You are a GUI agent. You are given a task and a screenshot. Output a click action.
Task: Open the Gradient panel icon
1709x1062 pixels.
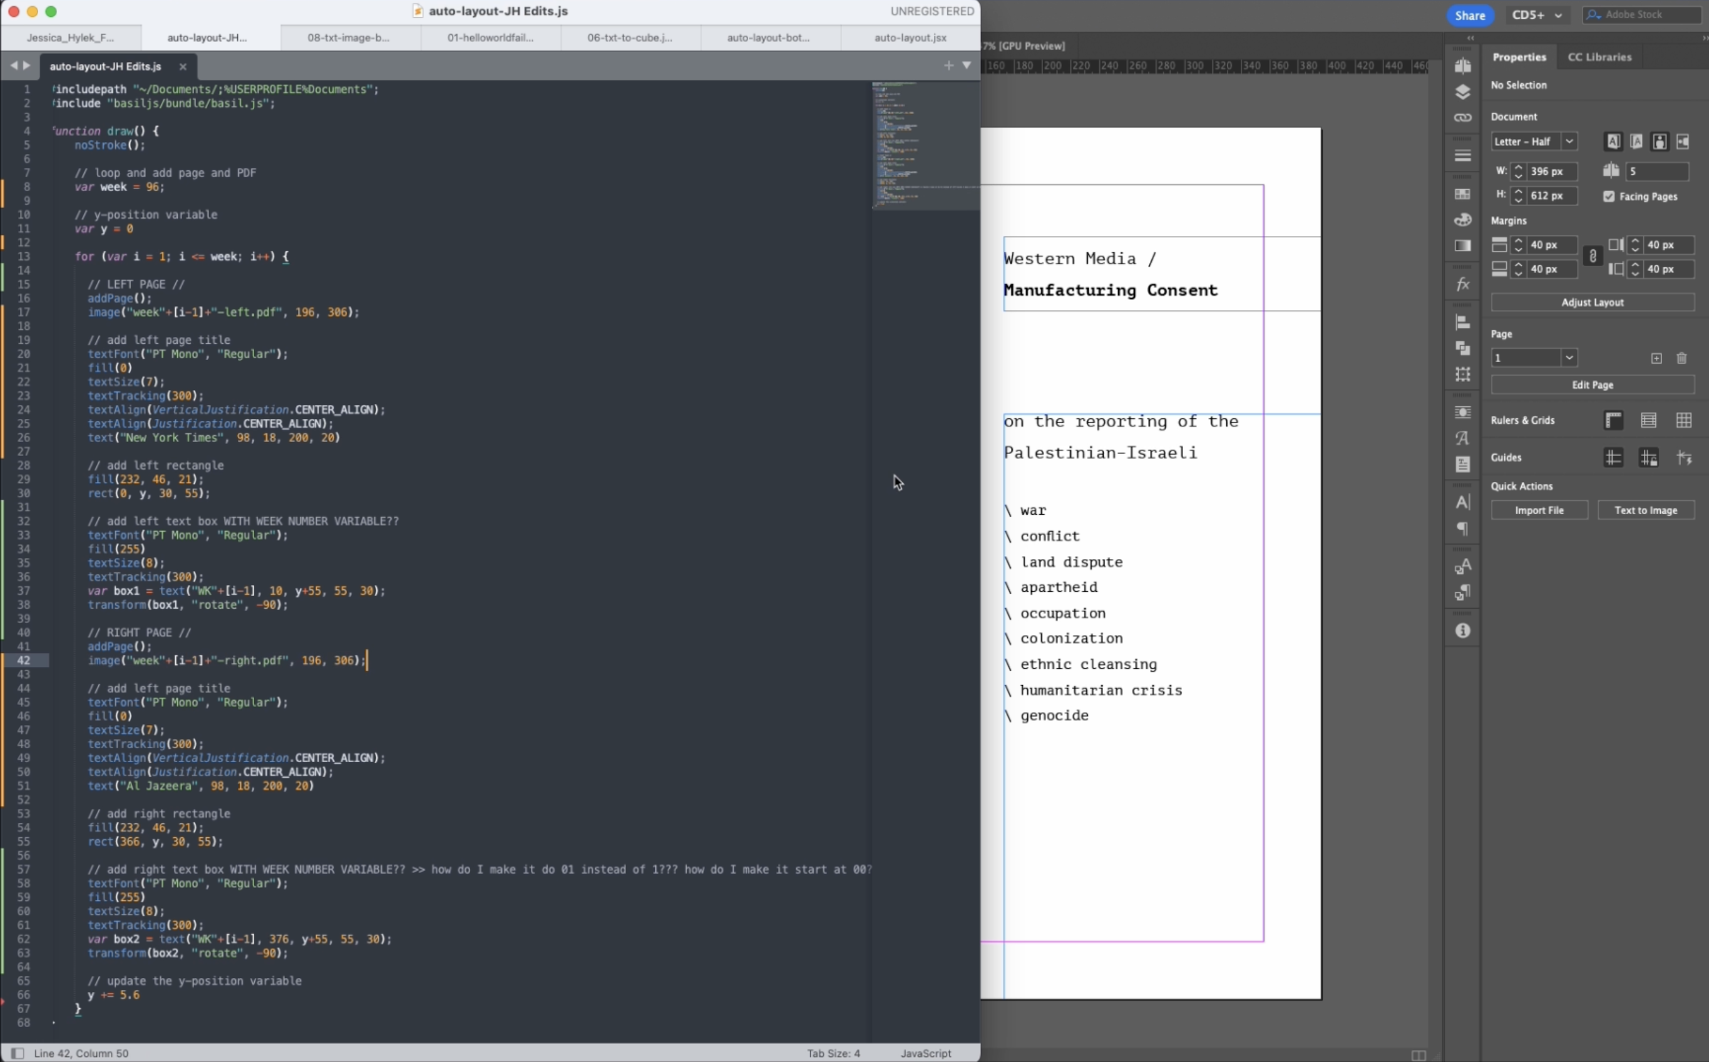point(1462,246)
